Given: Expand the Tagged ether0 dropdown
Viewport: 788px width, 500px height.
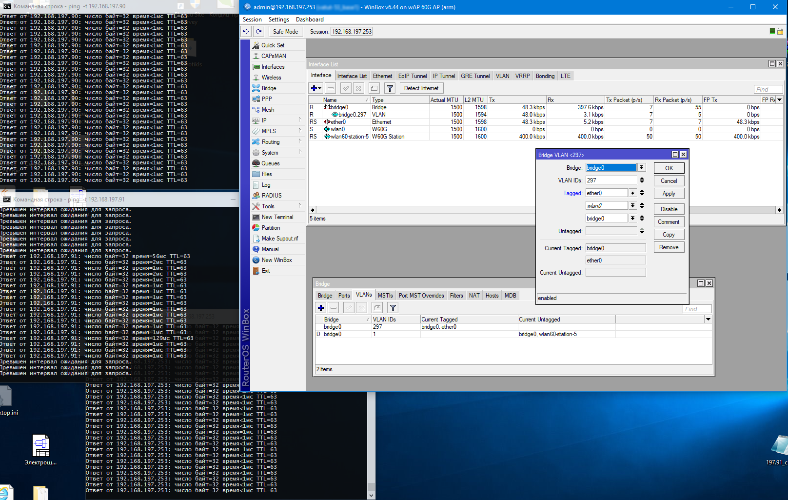Looking at the screenshot, I should [x=632, y=193].
